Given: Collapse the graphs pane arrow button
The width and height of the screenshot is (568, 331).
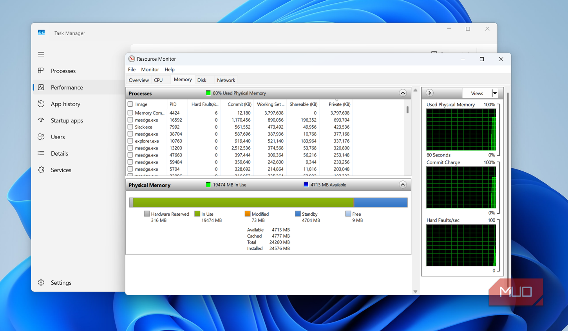Looking at the screenshot, I should [430, 93].
